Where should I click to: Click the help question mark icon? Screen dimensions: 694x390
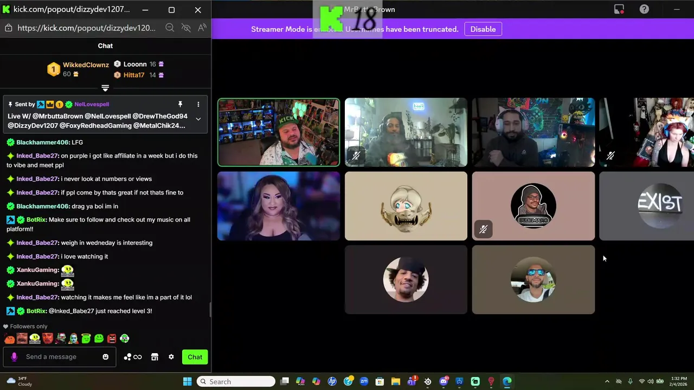point(644,9)
